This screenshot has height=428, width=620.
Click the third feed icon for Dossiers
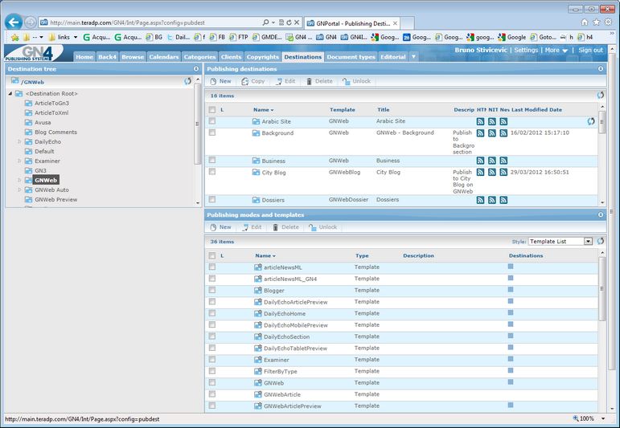[503, 200]
